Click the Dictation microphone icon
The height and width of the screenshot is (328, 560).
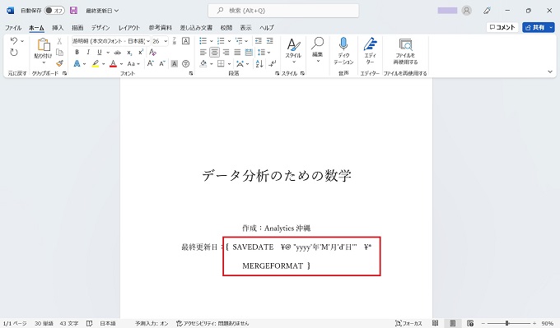pyautogui.click(x=343, y=44)
